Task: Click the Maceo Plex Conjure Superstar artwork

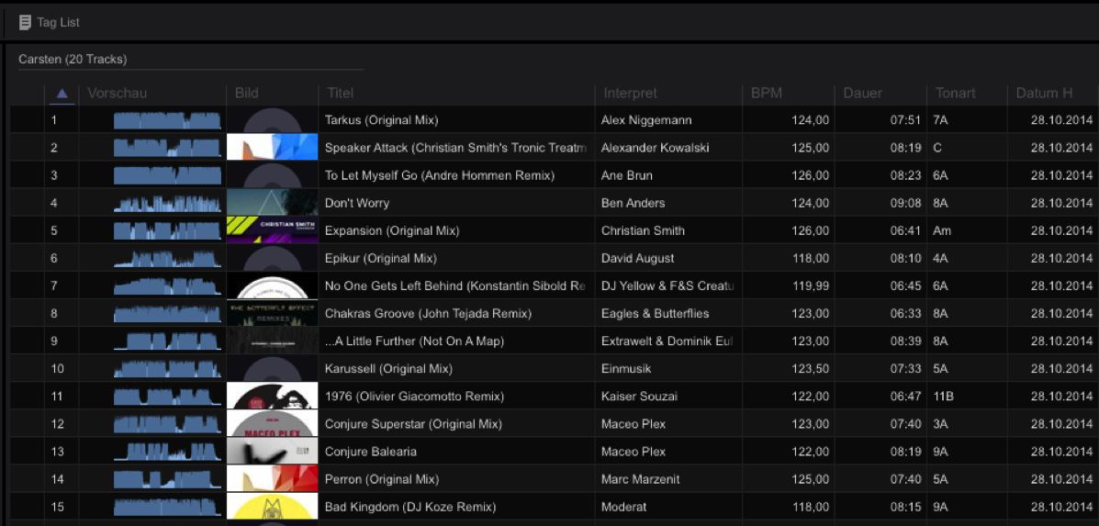Action: pyautogui.click(x=272, y=424)
